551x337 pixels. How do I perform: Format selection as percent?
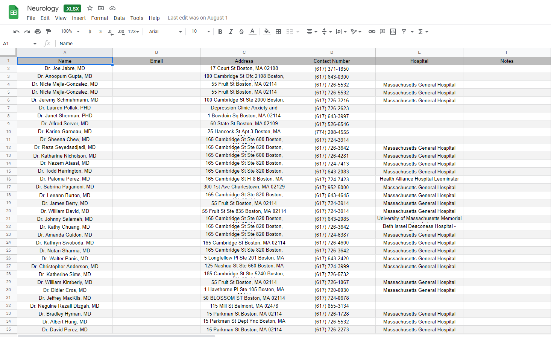(x=100, y=32)
